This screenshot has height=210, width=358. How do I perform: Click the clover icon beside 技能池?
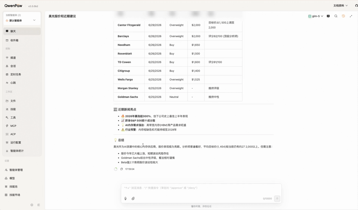pyautogui.click(x=6, y=187)
